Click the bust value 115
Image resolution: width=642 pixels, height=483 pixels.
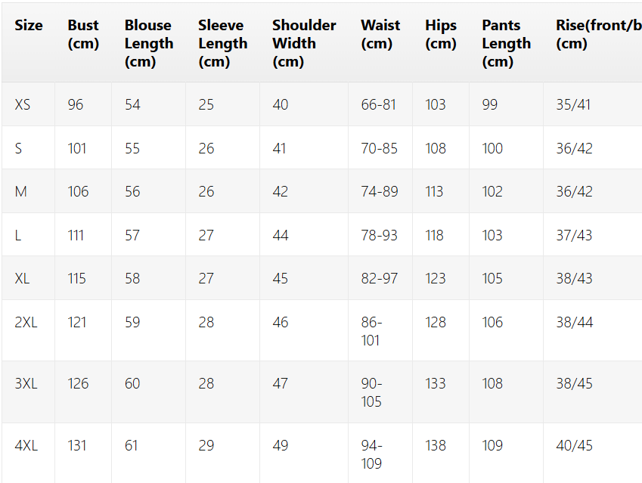coord(76,279)
